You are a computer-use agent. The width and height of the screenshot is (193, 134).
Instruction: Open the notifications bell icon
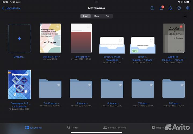(170, 8)
